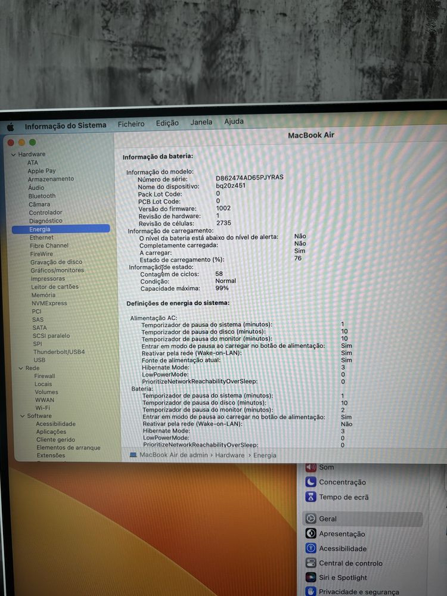Select Diagnóstico in sidebar
The image size is (447, 596).
tap(46, 221)
